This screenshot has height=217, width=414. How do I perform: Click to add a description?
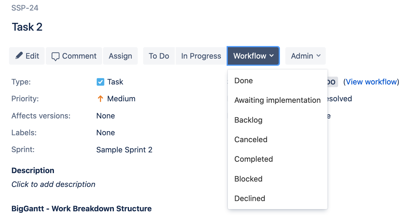53,184
